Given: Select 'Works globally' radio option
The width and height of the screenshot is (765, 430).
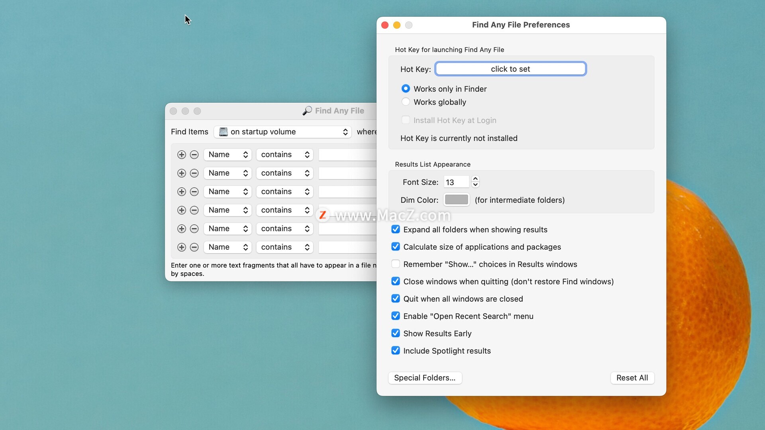Looking at the screenshot, I should click(x=406, y=102).
